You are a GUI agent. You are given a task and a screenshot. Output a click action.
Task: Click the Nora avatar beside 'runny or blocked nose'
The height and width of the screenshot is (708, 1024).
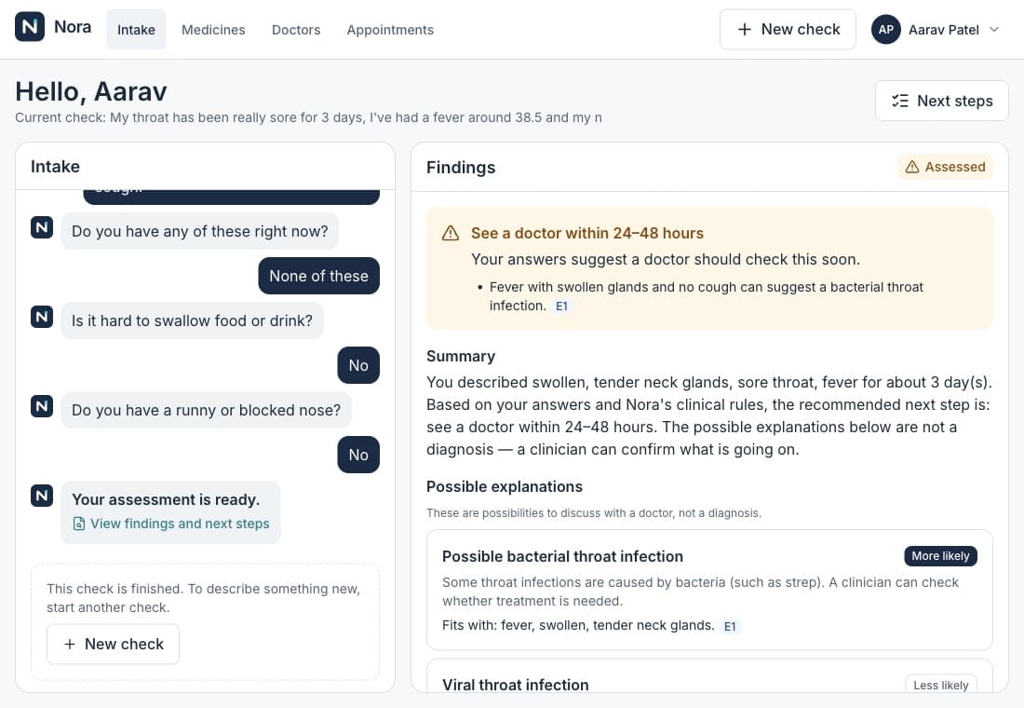pos(42,406)
